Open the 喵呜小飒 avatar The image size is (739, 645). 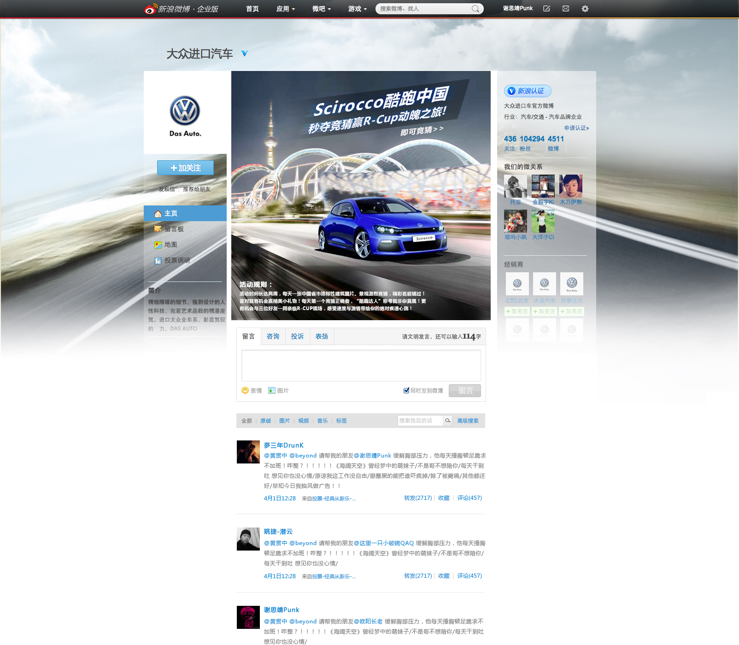[516, 221]
